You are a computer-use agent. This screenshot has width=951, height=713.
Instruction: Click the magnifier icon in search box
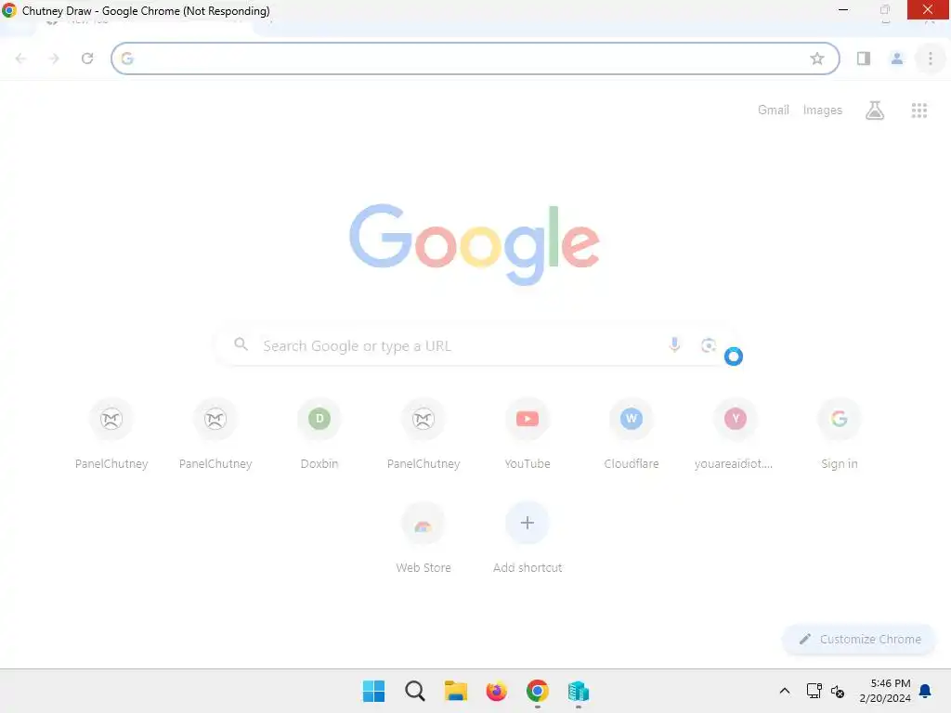click(x=241, y=344)
